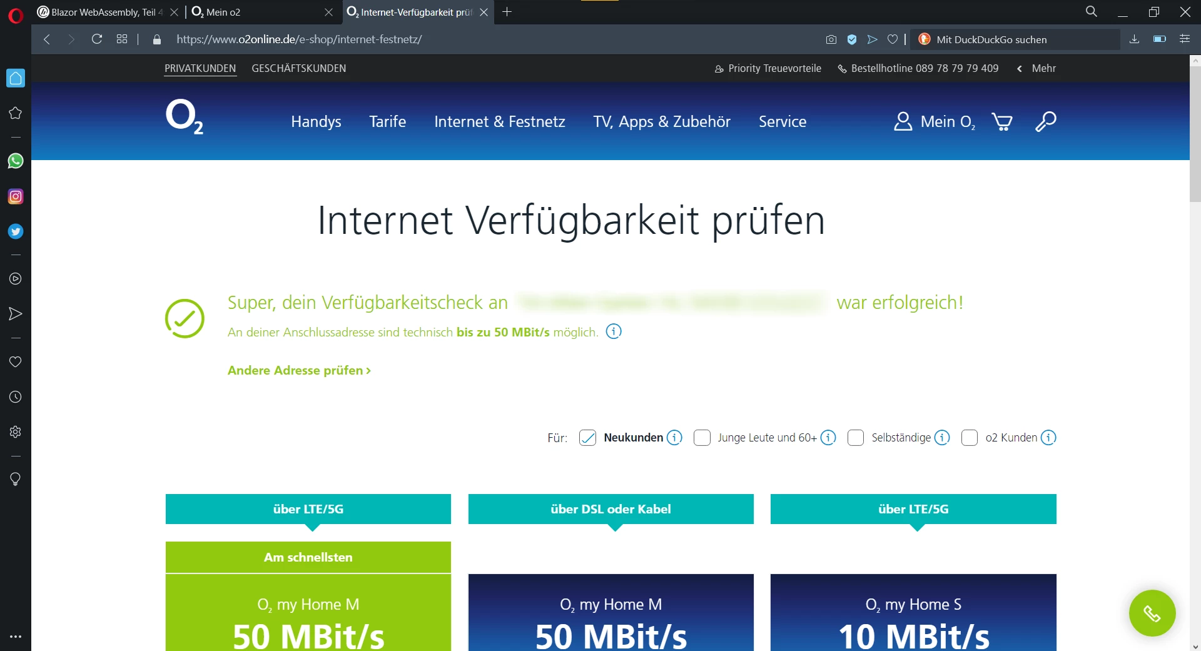Viewport: 1201px width, 651px height.
Task: Click the o2 logo
Action: (x=185, y=117)
